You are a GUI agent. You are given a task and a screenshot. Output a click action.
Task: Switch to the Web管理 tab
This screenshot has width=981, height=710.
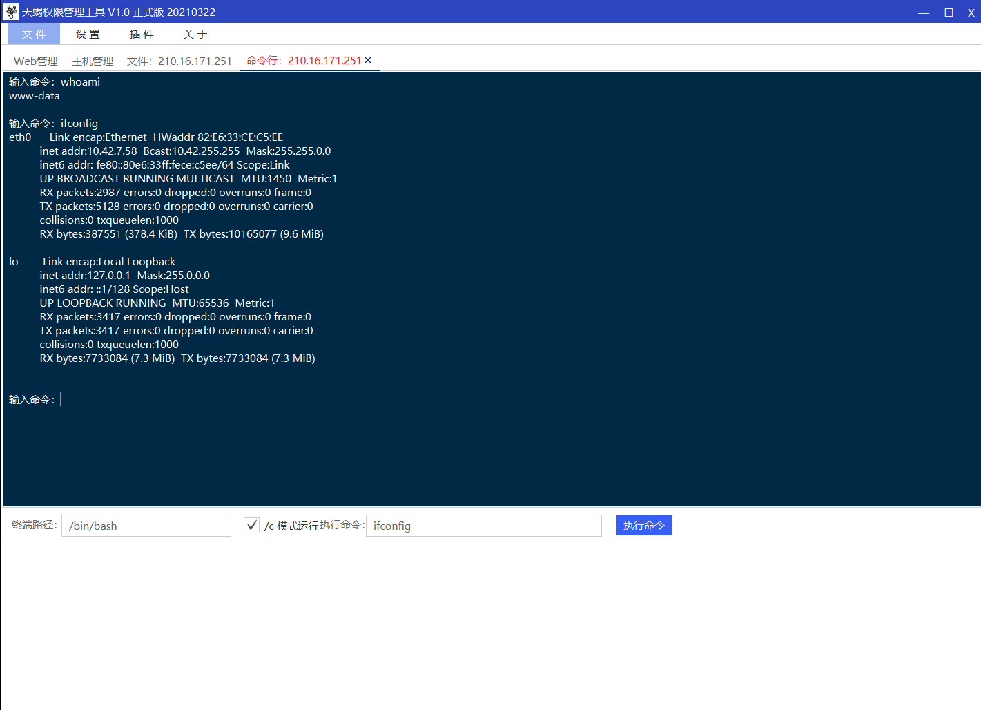[35, 61]
